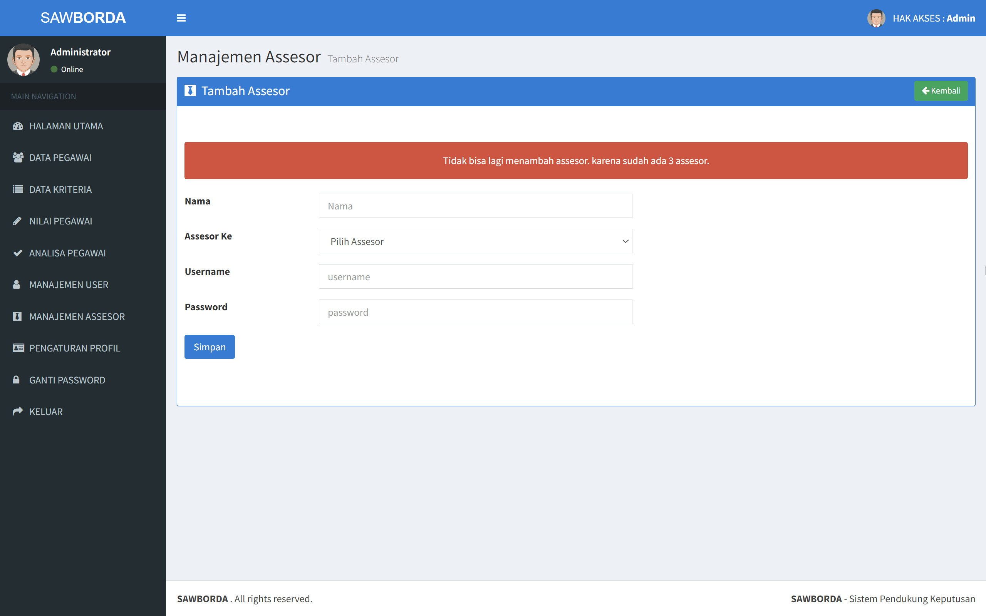Click the Kembali button
This screenshot has height=616, width=986.
(941, 90)
